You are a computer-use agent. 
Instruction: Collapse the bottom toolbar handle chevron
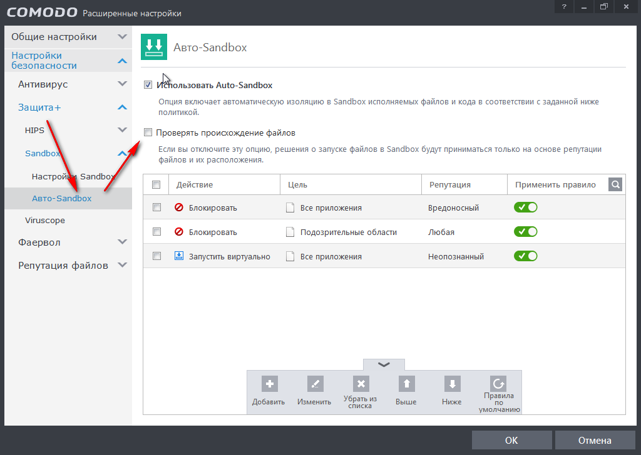(384, 364)
